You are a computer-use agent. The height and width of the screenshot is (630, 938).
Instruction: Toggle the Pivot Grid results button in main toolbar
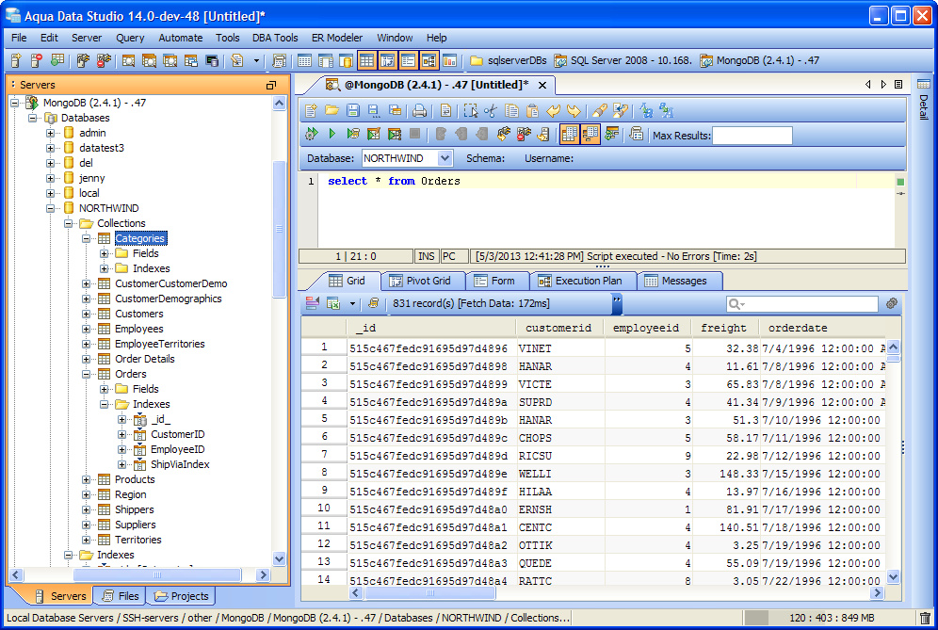(387, 61)
